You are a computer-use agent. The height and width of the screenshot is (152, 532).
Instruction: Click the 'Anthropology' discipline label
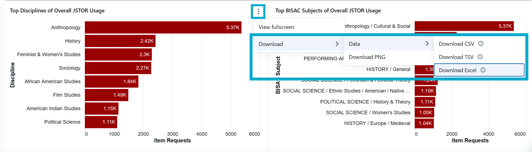click(x=66, y=27)
